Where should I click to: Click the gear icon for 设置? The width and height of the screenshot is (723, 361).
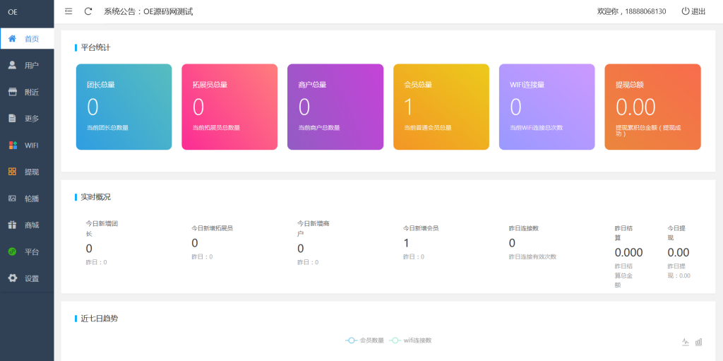(12, 278)
